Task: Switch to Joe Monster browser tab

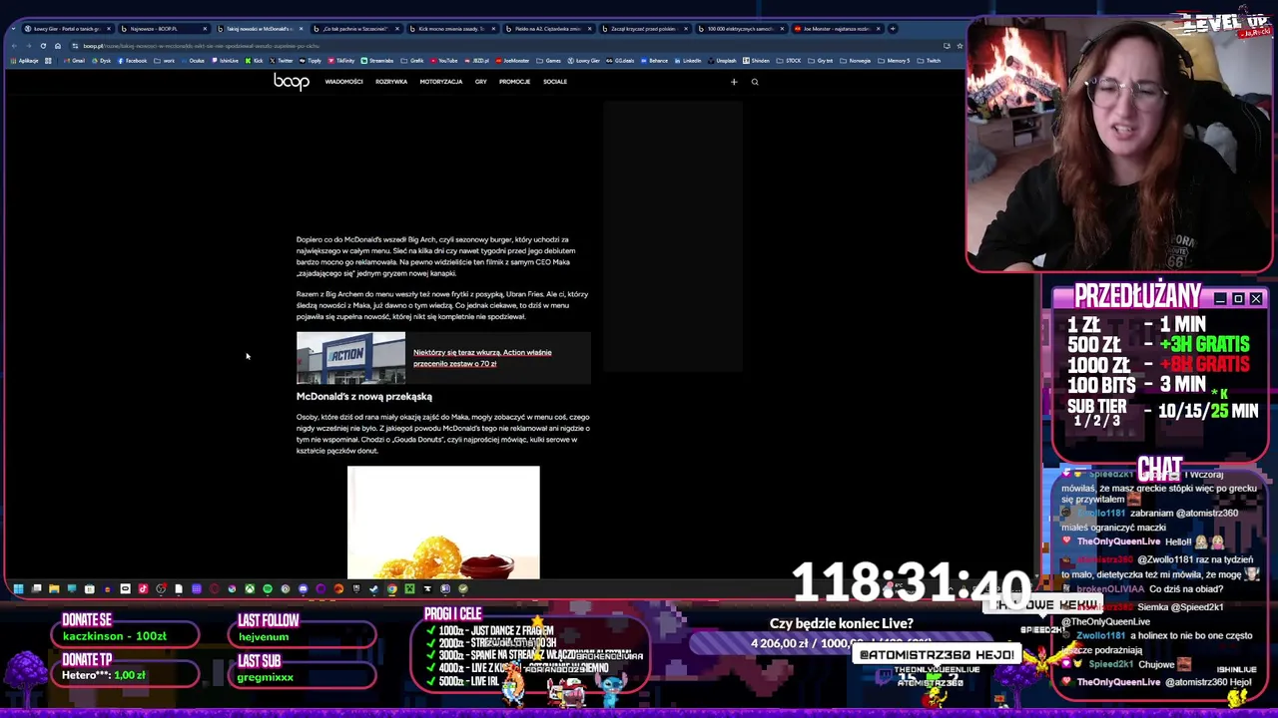Action: pyautogui.click(x=837, y=29)
